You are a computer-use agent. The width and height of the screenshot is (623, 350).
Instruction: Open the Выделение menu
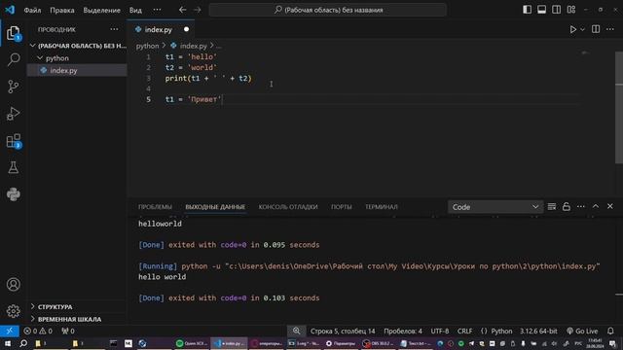pos(101,10)
